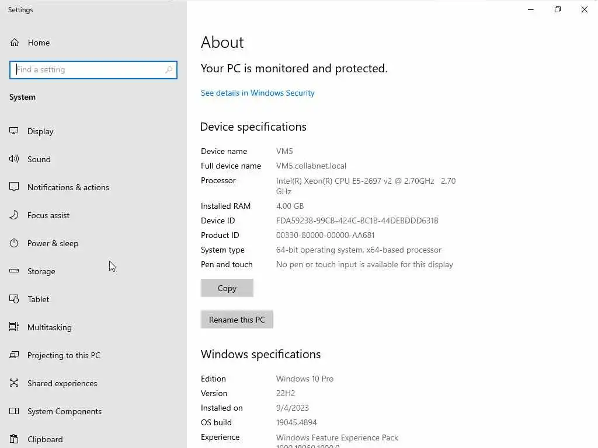The height and width of the screenshot is (448, 598).
Task: Click the Home house icon
Action: click(x=15, y=42)
